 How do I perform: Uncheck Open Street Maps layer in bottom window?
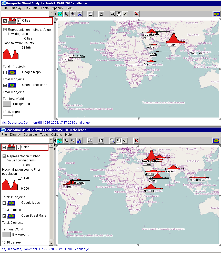click(x=4, y=216)
